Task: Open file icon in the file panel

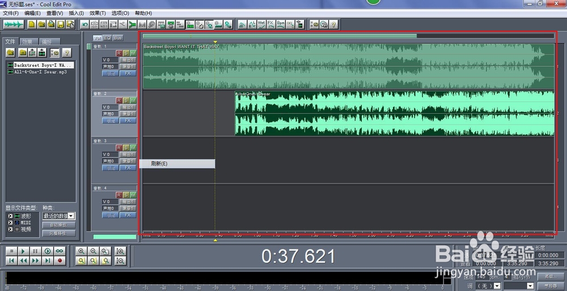Action: (x=10, y=53)
